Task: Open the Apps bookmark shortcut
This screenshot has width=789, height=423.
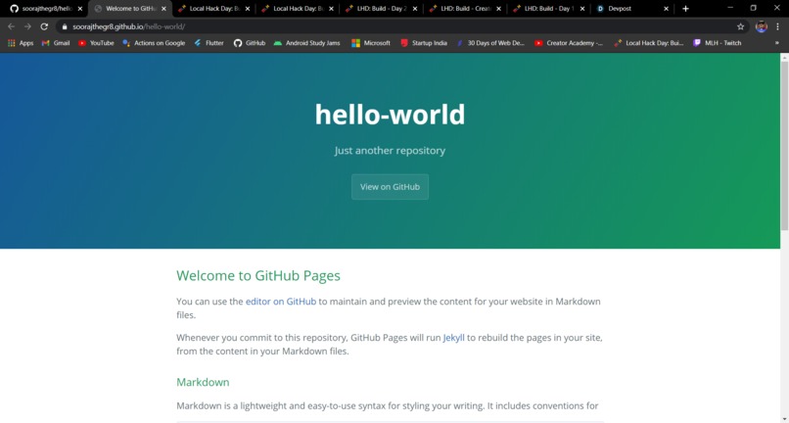Action: coord(21,43)
